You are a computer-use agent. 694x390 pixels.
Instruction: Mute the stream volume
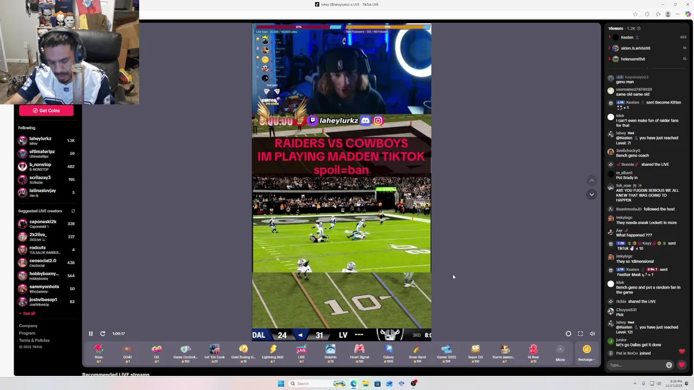click(x=593, y=334)
